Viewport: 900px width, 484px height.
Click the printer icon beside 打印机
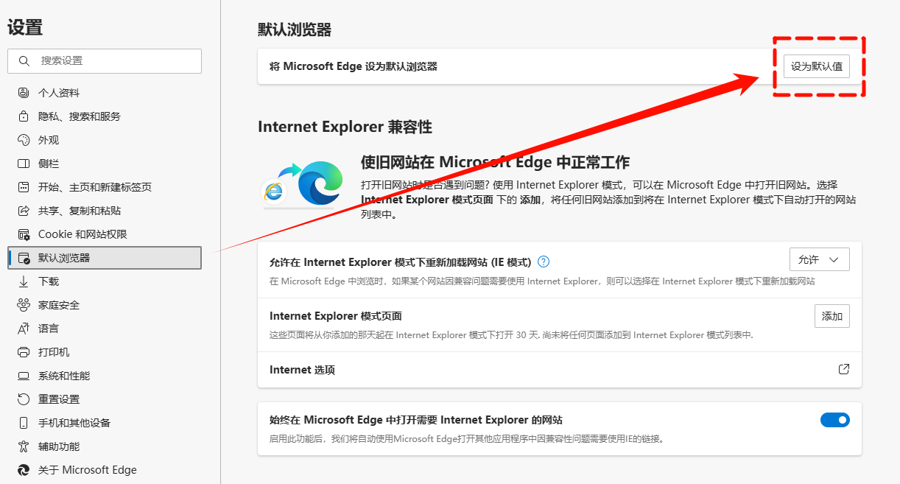[x=24, y=352]
